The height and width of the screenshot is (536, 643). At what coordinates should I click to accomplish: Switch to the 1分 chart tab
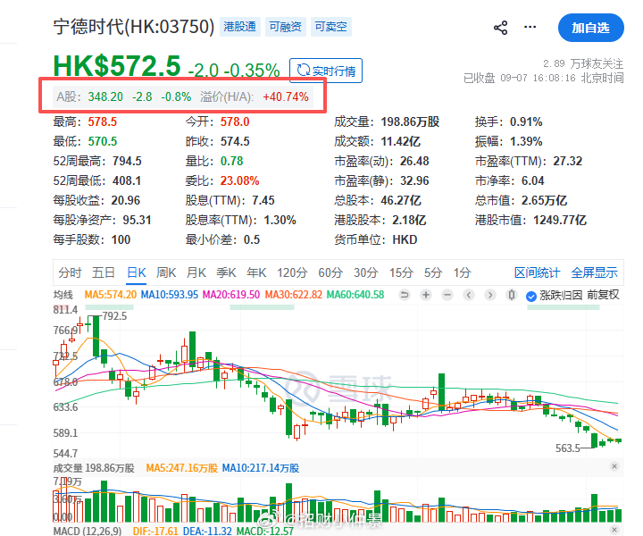point(462,272)
